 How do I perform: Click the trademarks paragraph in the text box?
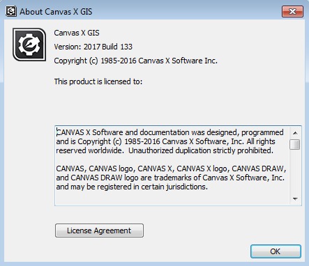click(171, 178)
